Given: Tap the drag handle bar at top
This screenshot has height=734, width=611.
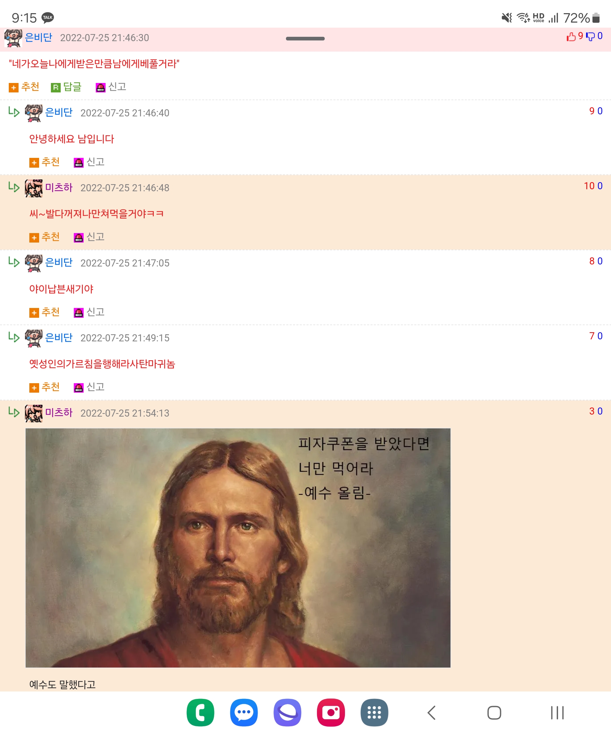Looking at the screenshot, I should tap(305, 38).
